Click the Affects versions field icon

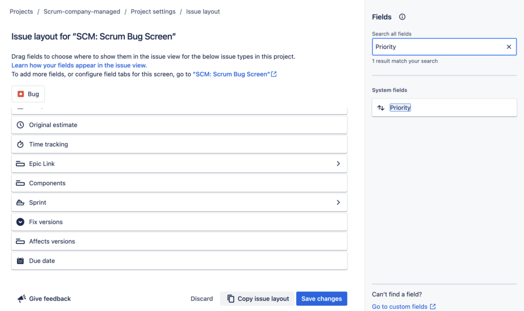tap(20, 241)
